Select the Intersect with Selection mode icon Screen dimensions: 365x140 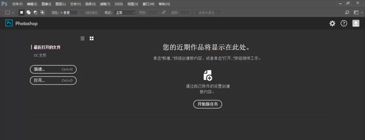tap(42, 12)
